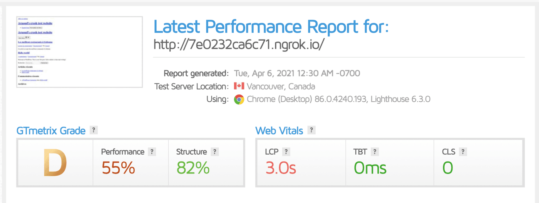Click the Web Vitals help icon
The image size is (539, 203).
(311, 130)
